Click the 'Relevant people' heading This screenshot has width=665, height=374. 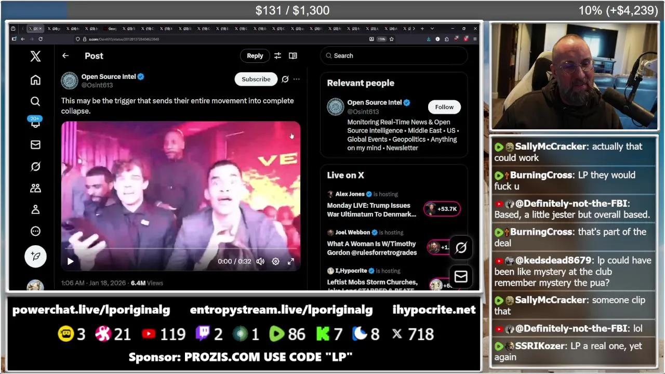point(361,83)
